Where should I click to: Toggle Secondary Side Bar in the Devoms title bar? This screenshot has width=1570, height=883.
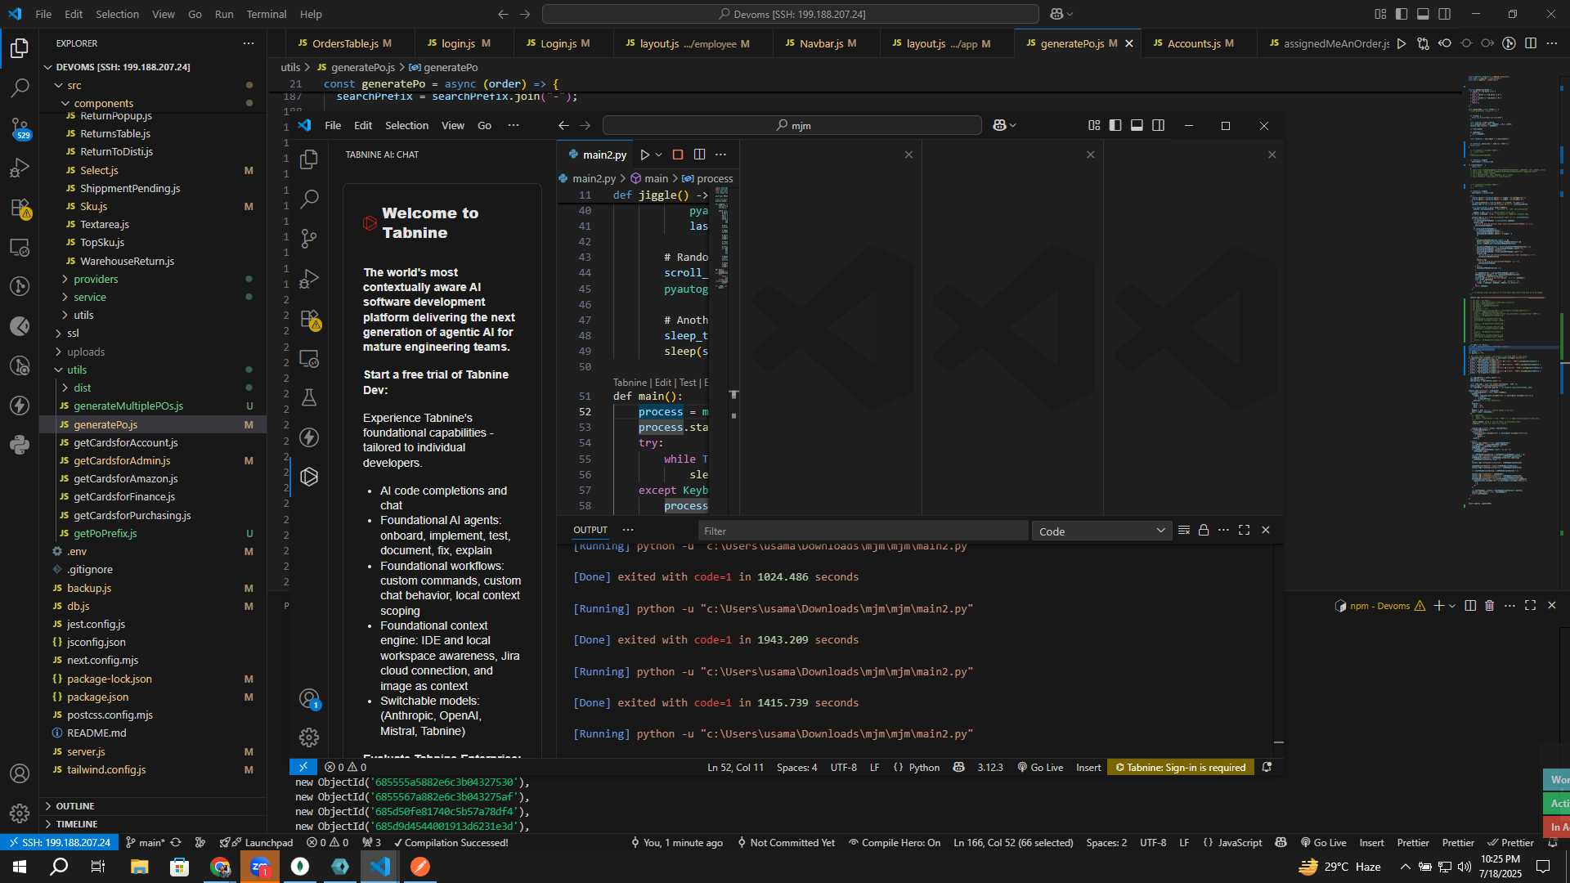pos(1445,14)
